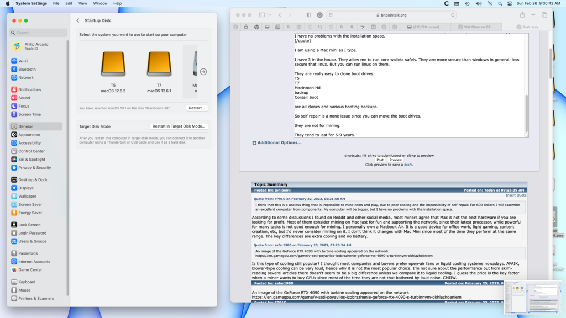Open the draft link
Viewport: 566px width, 318px height.
point(407,165)
